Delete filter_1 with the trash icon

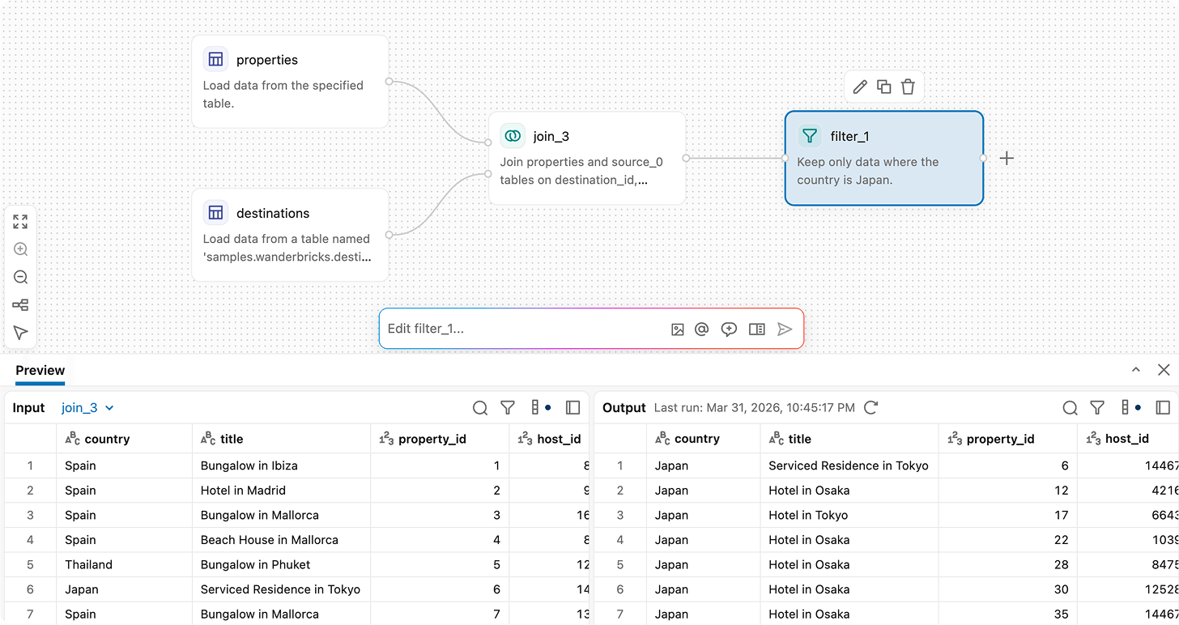(908, 87)
